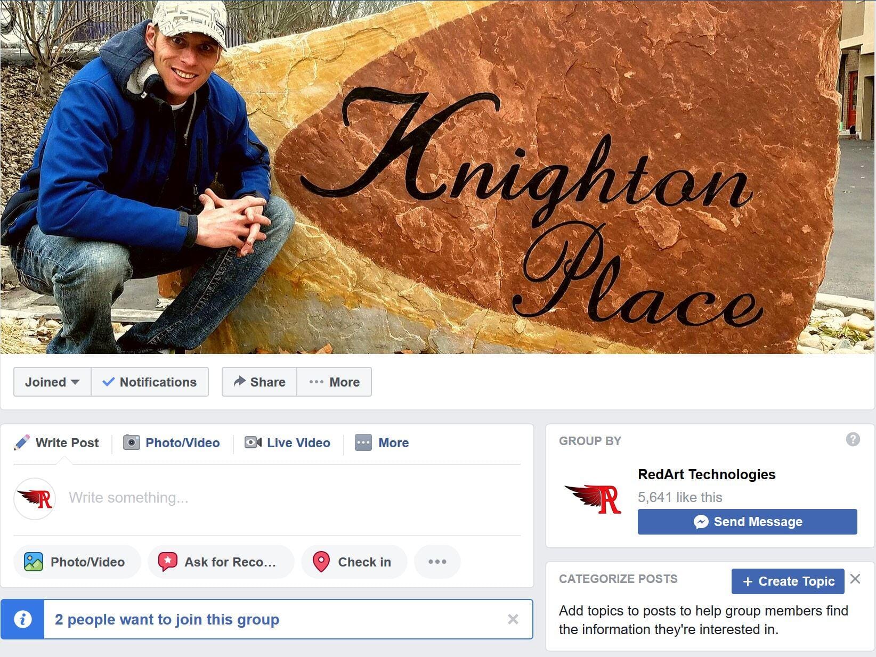The image size is (876, 657).
Task: Close the join requests notice
Action: [513, 619]
